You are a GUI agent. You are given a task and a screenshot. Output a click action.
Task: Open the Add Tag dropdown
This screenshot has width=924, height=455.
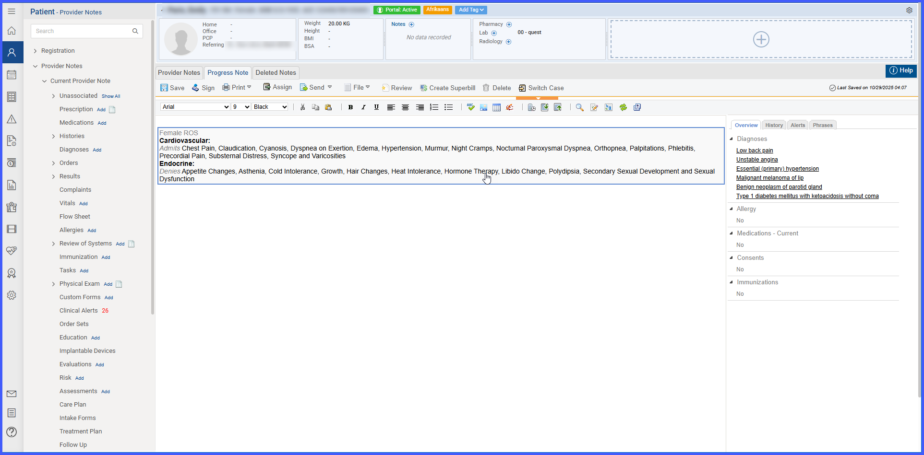click(471, 10)
